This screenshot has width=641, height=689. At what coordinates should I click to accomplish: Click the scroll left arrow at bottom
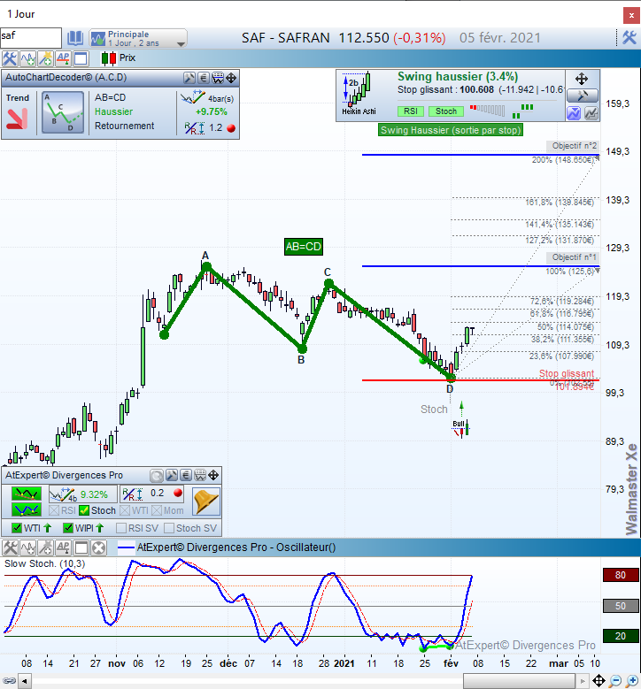tap(25, 682)
